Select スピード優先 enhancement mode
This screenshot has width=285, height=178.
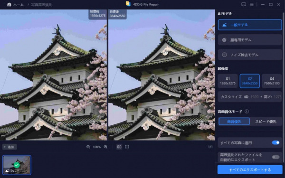pyautogui.click(x=266, y=122)
